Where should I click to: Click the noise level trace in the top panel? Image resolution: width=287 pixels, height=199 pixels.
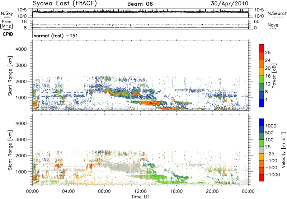pos(140,11)
